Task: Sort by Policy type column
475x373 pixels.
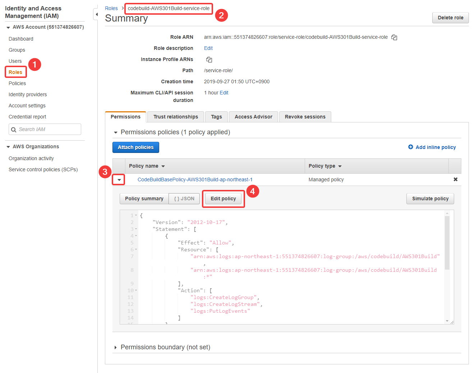Action: pos(325,166)
